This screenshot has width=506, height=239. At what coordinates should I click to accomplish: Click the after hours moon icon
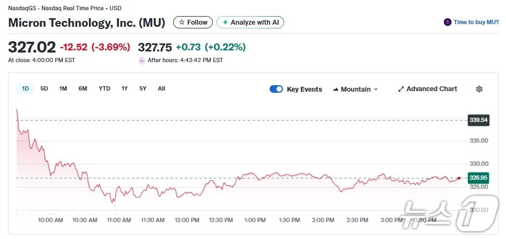click(142, 61)
